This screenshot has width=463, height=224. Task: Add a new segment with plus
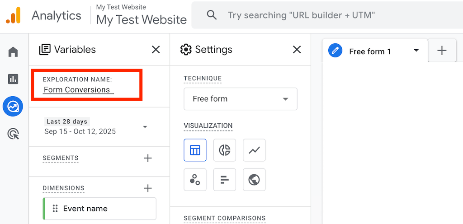[x=147, y=158]
